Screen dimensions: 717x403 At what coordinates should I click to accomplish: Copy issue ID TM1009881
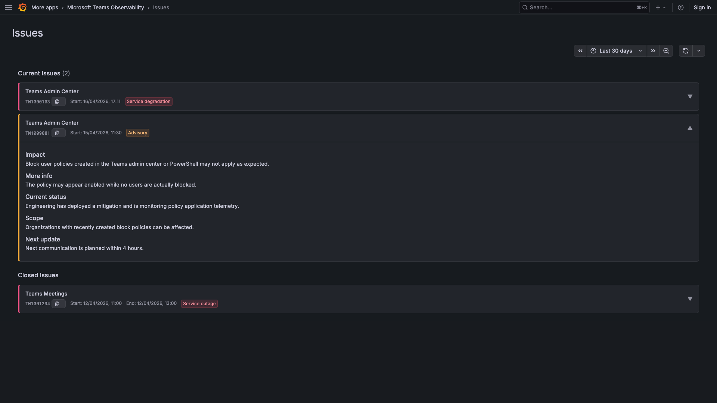click(58, 133)
